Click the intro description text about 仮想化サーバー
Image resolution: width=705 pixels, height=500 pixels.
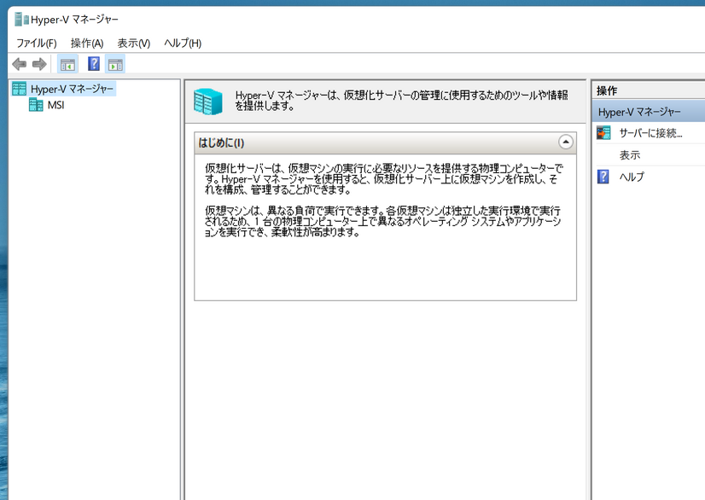(x=383, y=179)
